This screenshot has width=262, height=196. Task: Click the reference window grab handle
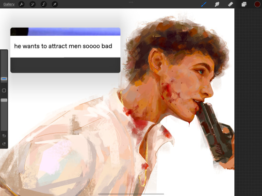(65, 29)
